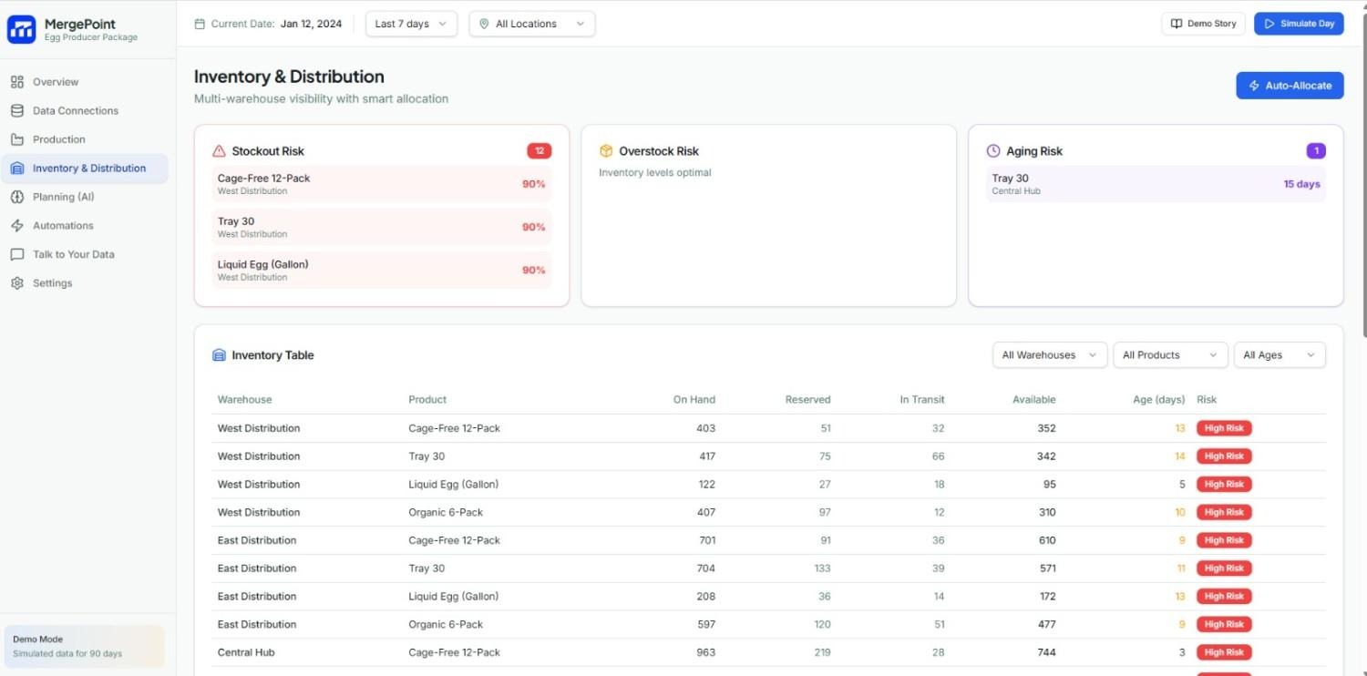Click the Settings gear icon
The height and width of the screenshot is (676, 1367).
click(x=16, y=282)
